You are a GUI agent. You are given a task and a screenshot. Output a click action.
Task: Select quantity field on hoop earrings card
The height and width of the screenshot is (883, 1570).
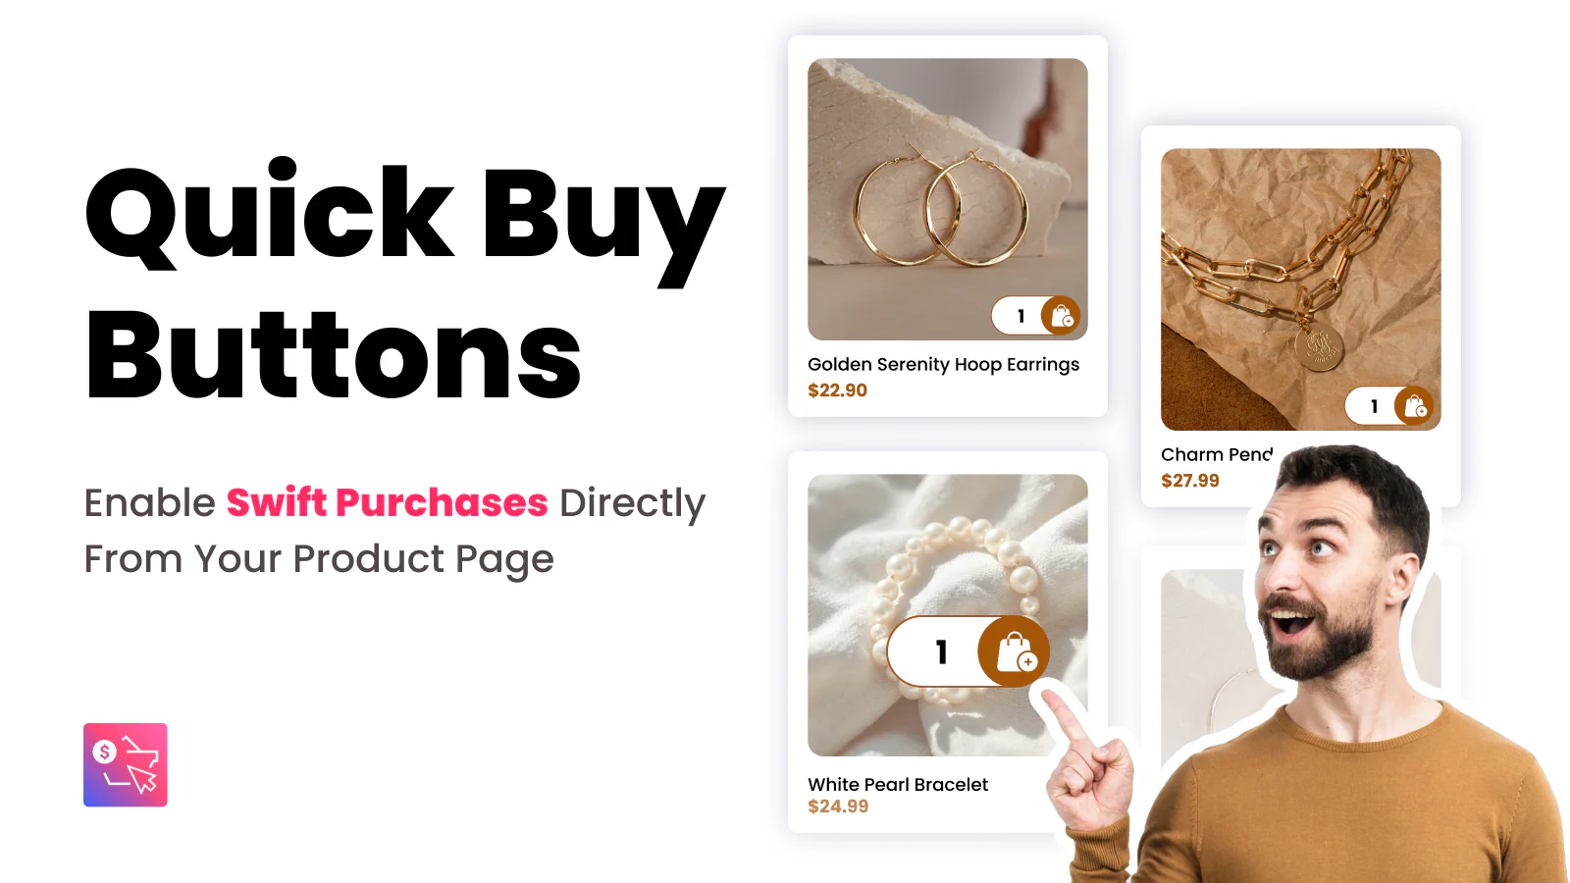click(x=1019, y=316)
